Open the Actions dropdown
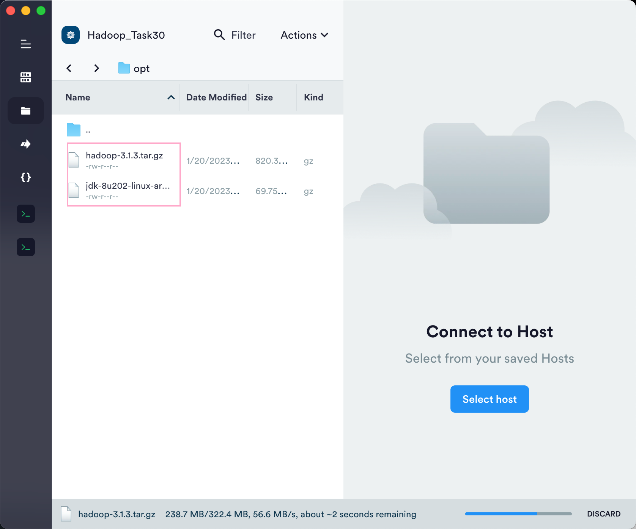Screen dimensions: 636x529 [304, 35]
